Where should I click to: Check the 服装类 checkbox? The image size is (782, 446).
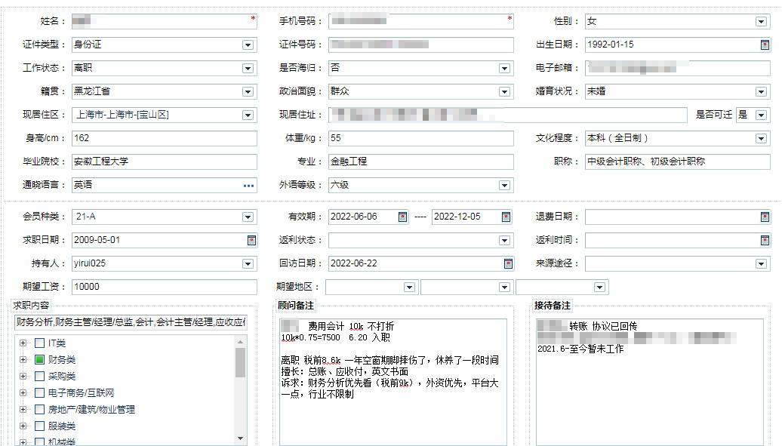click(40, 426)
